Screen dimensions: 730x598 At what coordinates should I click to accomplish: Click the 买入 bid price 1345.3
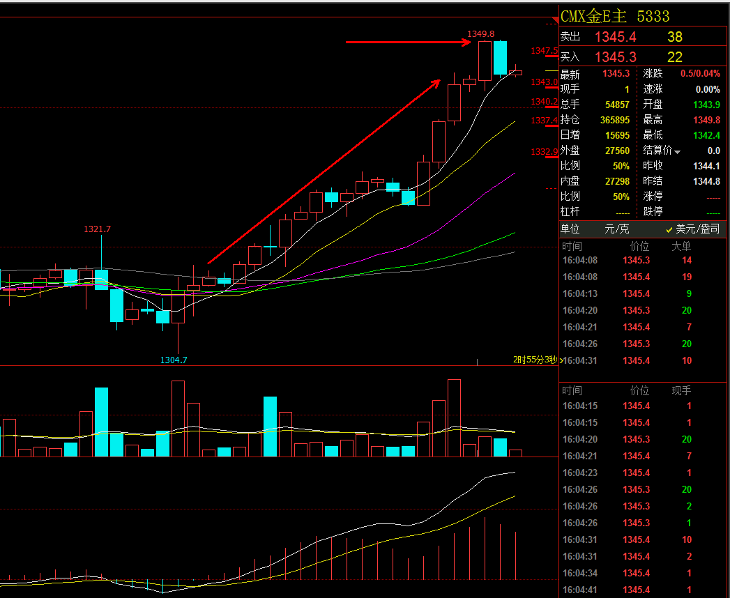(616, 56)
